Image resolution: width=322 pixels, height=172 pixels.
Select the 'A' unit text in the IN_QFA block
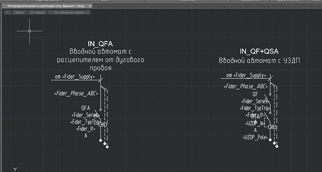(86, 136)
